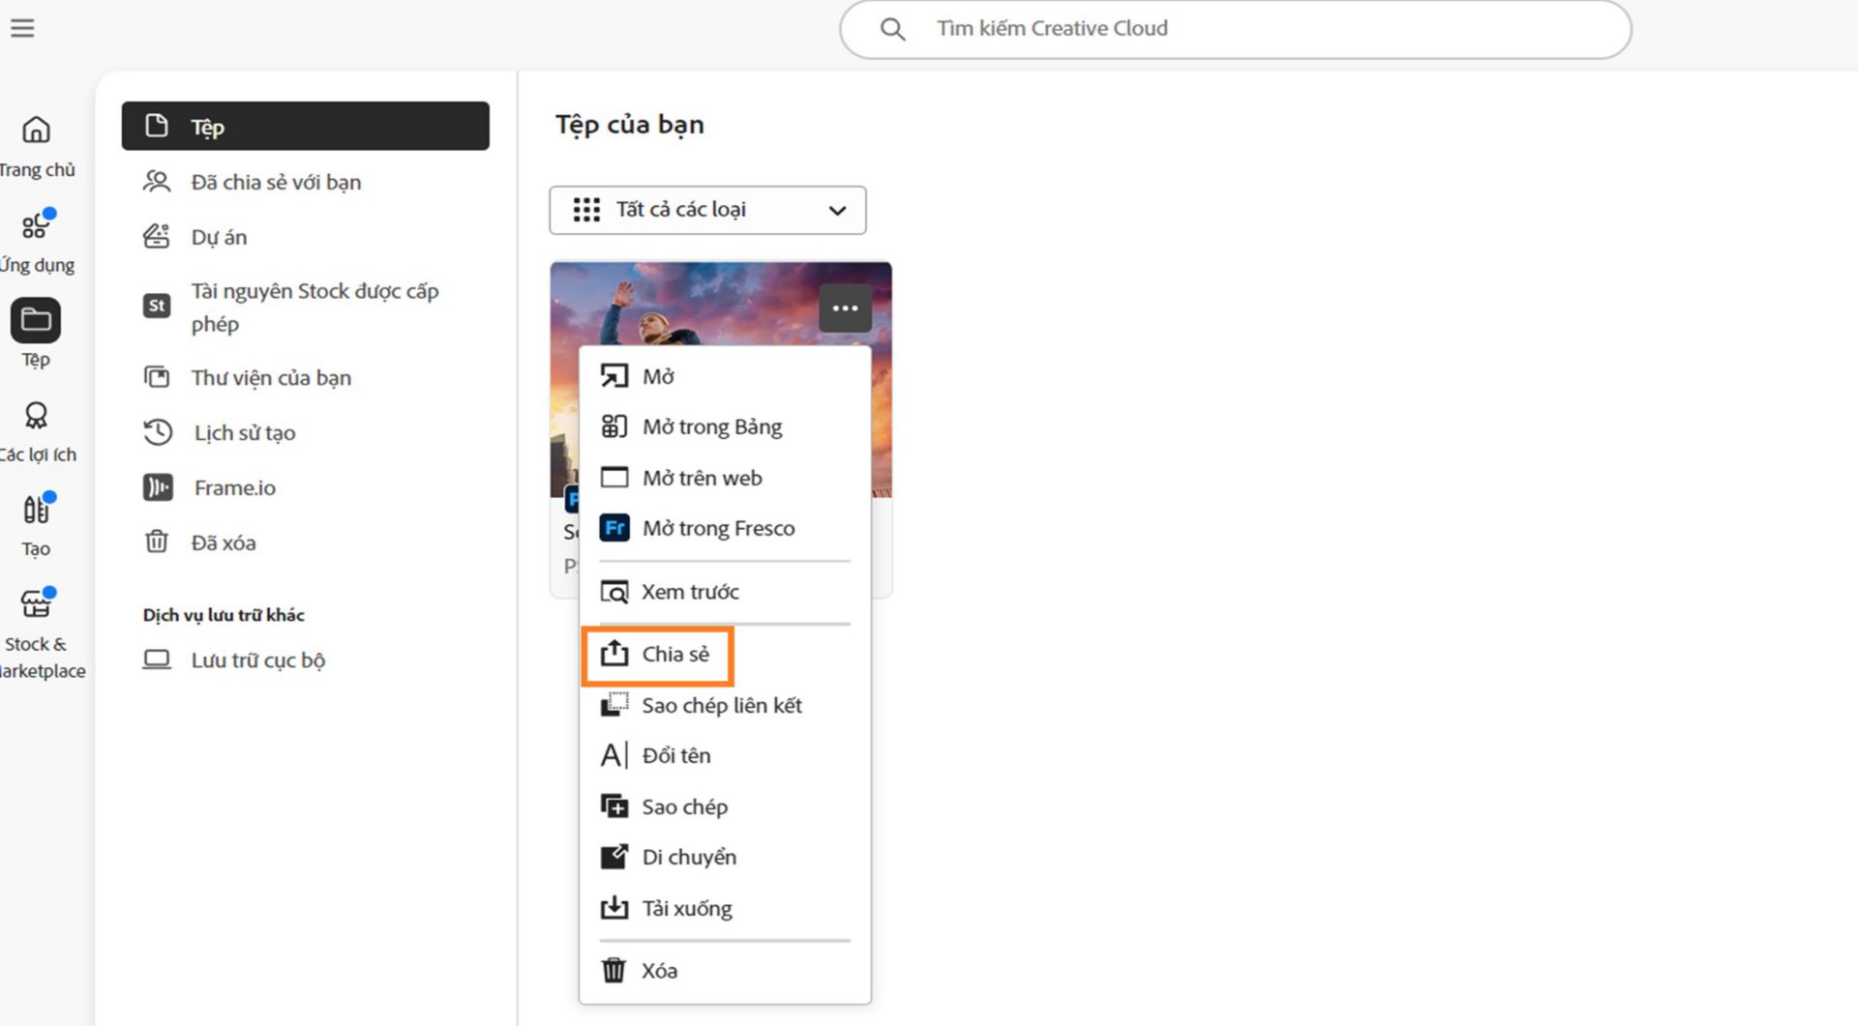Click the clock icon beside Lịch sử tạo
Image resolution: width=1858 pixels, height=1026 pixels.
pyautogui.click(x=158, y=431)
